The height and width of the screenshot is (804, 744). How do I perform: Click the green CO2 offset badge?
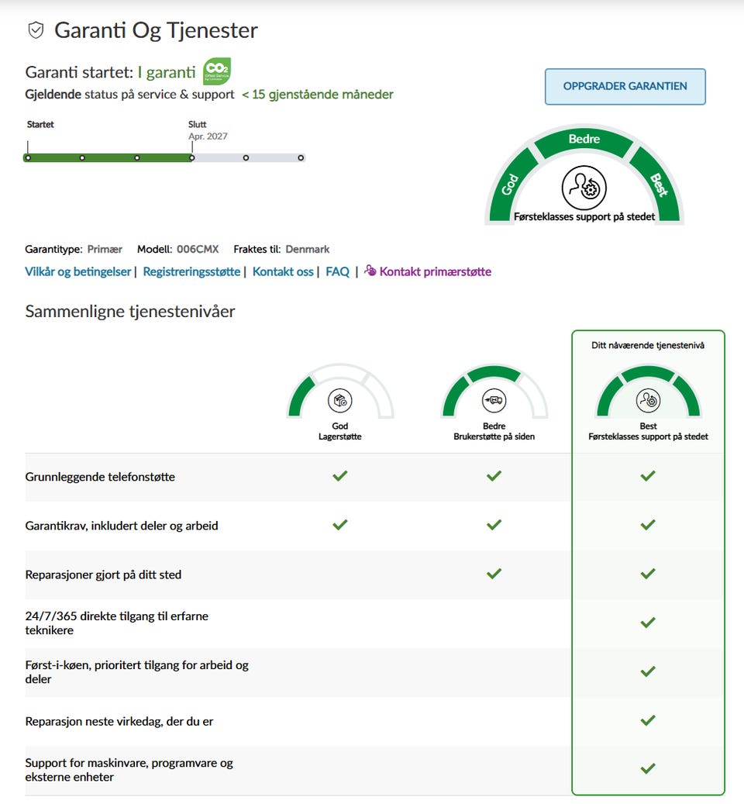pyautogui.click(x=216, y=71)
